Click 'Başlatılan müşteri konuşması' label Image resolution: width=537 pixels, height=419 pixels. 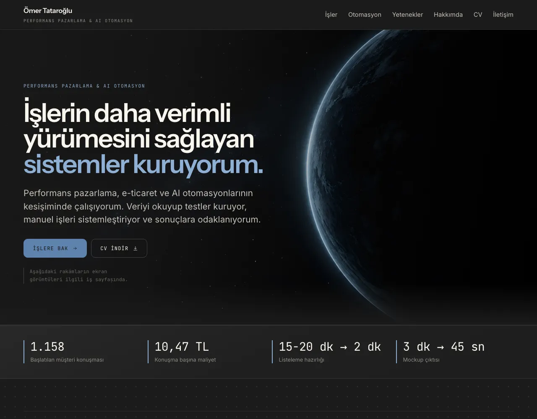[67, 360]
